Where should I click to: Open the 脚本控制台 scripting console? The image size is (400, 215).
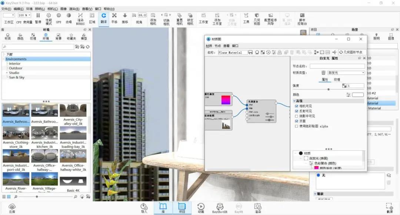click(302, 19)
